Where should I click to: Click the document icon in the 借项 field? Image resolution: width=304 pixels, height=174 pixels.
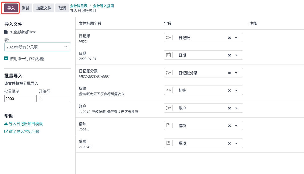point(168,125)
